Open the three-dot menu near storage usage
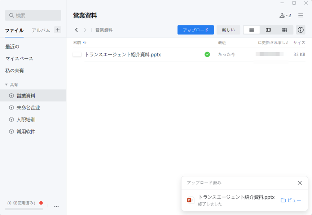 [x=56, y=206]
